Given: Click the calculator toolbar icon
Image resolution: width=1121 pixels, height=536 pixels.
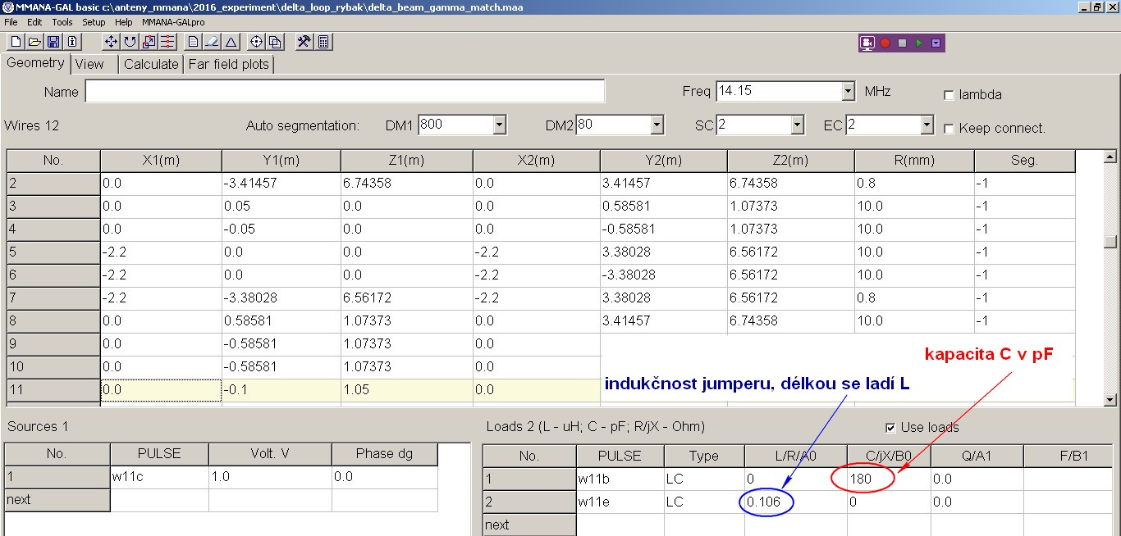Looking at the screenshot, I should pos(323,42).
